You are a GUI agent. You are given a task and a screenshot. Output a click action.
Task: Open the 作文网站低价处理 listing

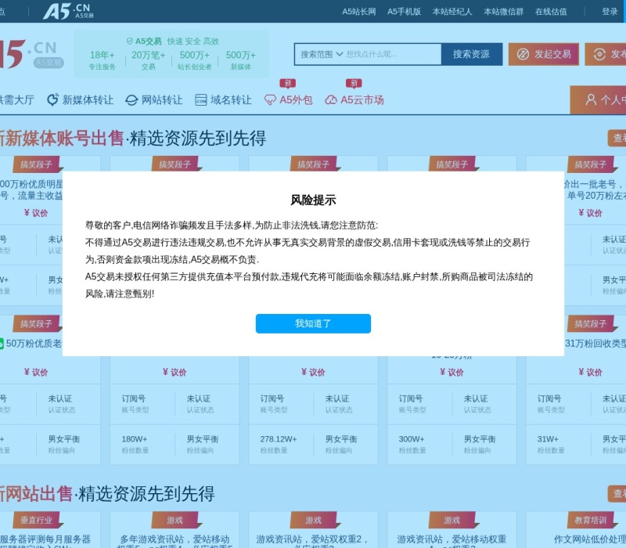[x=590, y=539]
